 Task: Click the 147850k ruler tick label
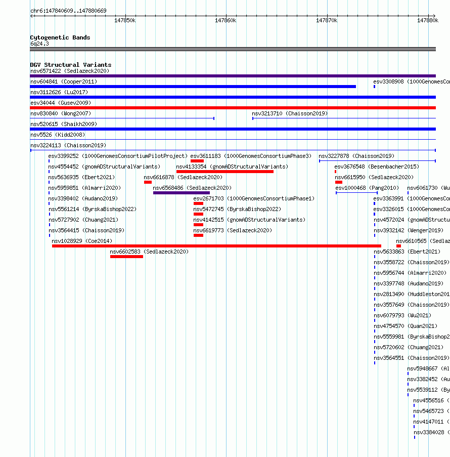[x=125, y=20]
